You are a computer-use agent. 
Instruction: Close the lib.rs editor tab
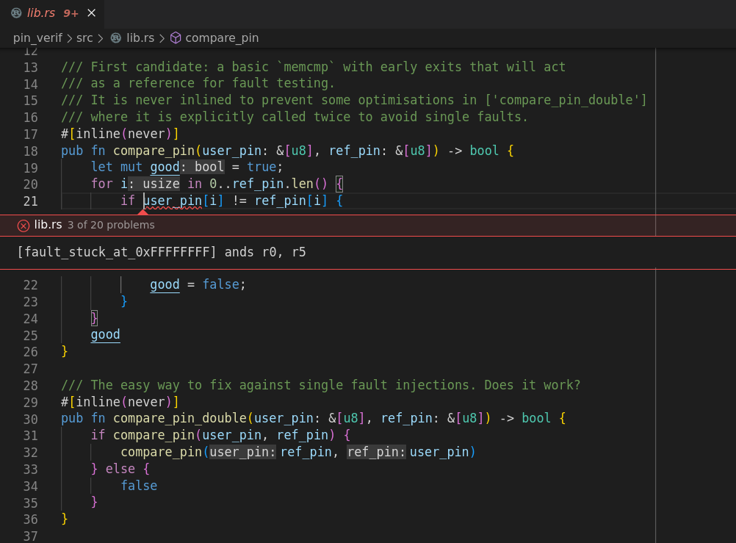pyautogui.click(x=91, y=13)
